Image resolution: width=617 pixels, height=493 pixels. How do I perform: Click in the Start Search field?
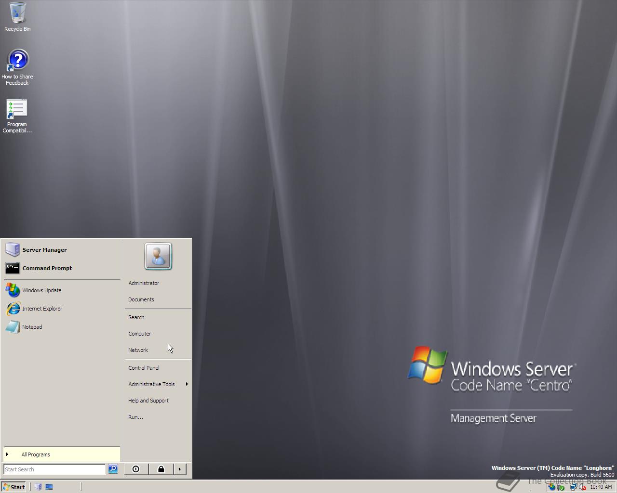tap(54, 469)
